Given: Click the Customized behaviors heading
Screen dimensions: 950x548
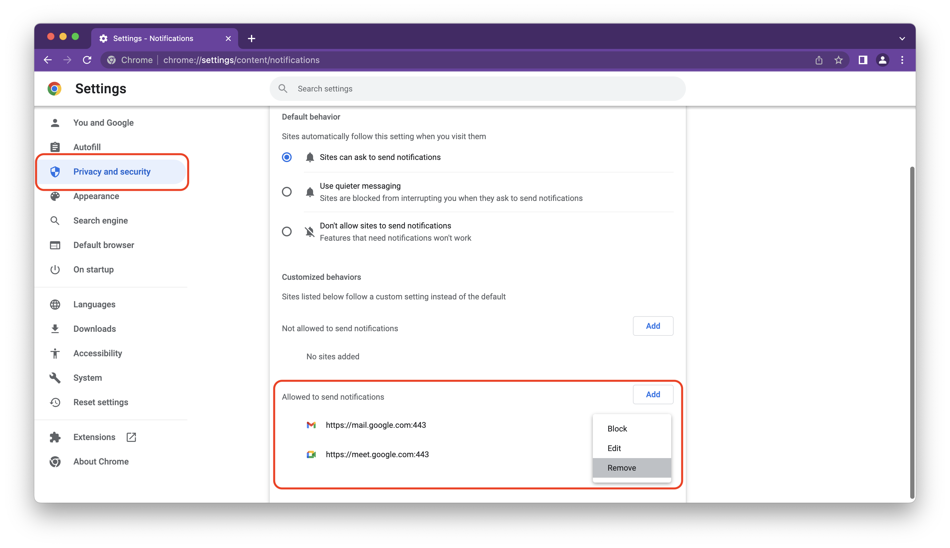Looking at the screenshot, I should [x=321, y=277].
